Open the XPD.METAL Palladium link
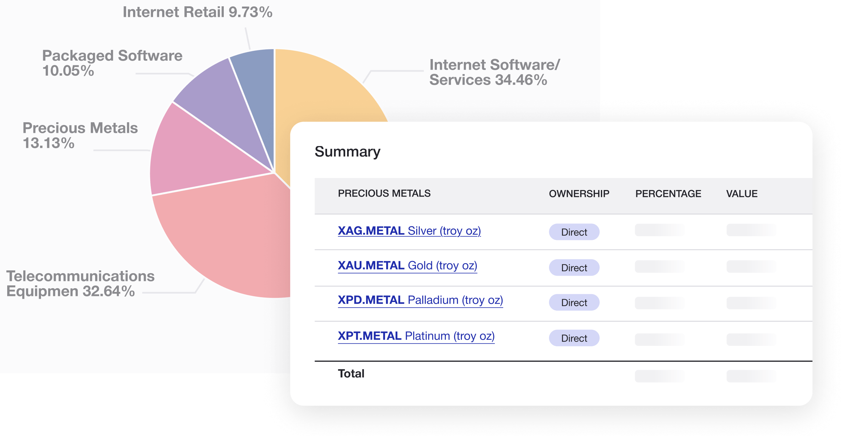The image size is (845, 436). [420, 300]
